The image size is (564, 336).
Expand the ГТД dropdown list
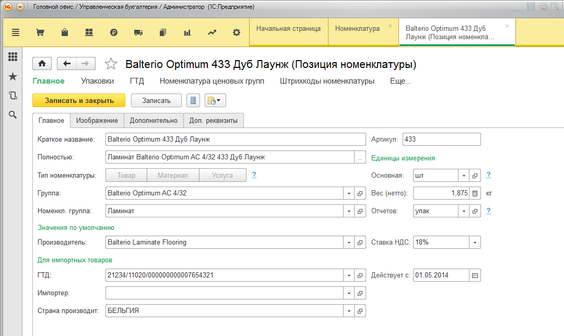pos(349,275)
